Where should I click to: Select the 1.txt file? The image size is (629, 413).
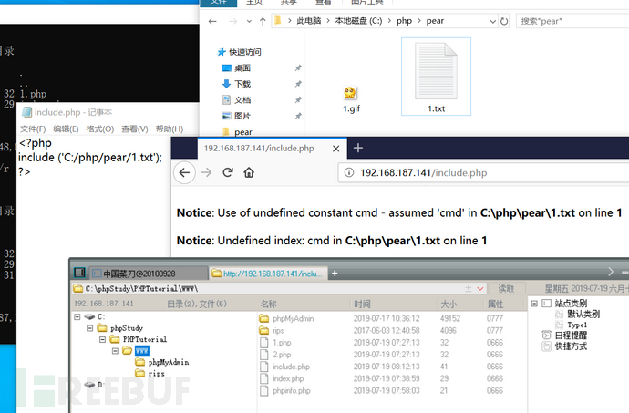click(436, 77)
